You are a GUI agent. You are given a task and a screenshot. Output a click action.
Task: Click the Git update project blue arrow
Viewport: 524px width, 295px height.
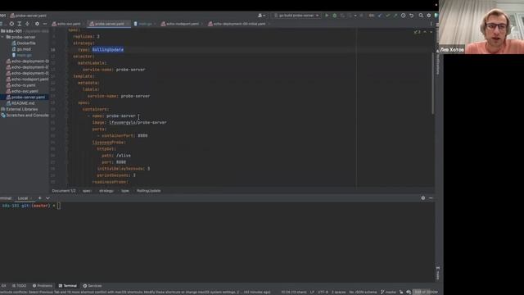pyautogui.click(x=380, y=16)
